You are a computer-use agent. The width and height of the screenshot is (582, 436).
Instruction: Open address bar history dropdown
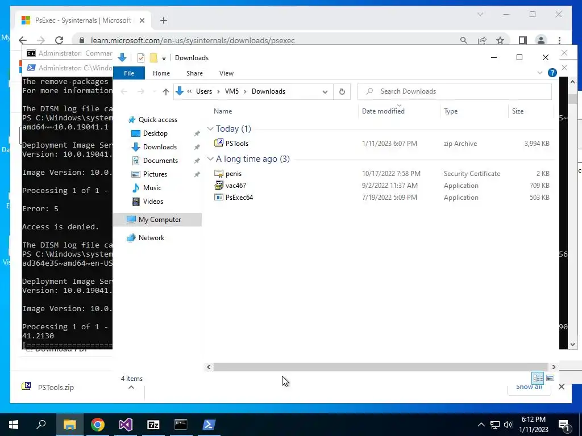(x=325, y=91)
